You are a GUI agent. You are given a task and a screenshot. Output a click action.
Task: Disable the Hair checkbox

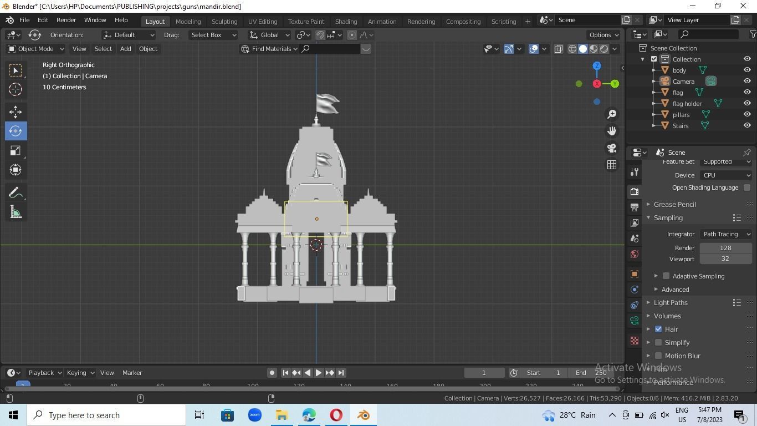point(658,329)
